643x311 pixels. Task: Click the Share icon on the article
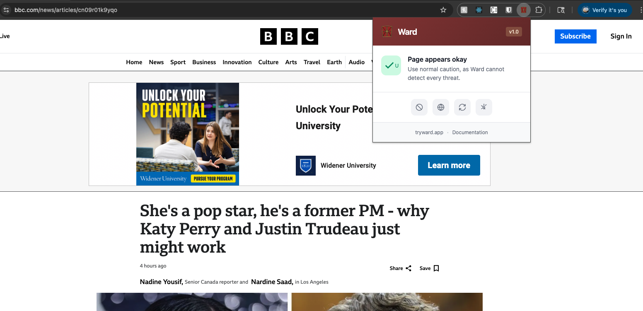409,268
